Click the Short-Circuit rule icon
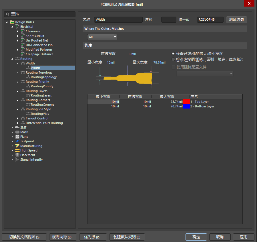 tap(23, 36)
